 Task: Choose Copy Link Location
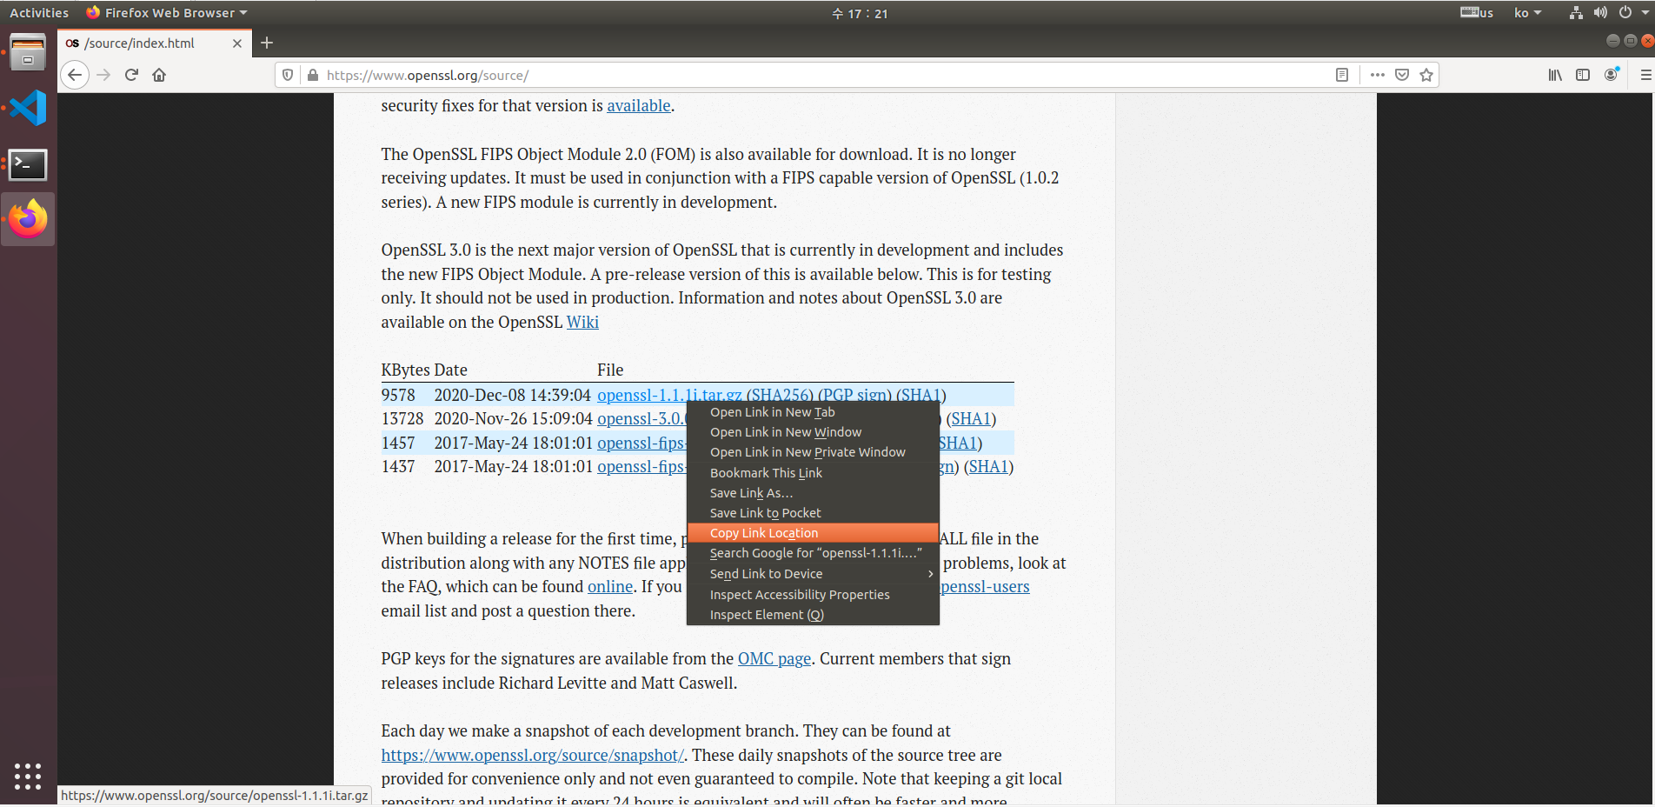(x=813, y=533)
